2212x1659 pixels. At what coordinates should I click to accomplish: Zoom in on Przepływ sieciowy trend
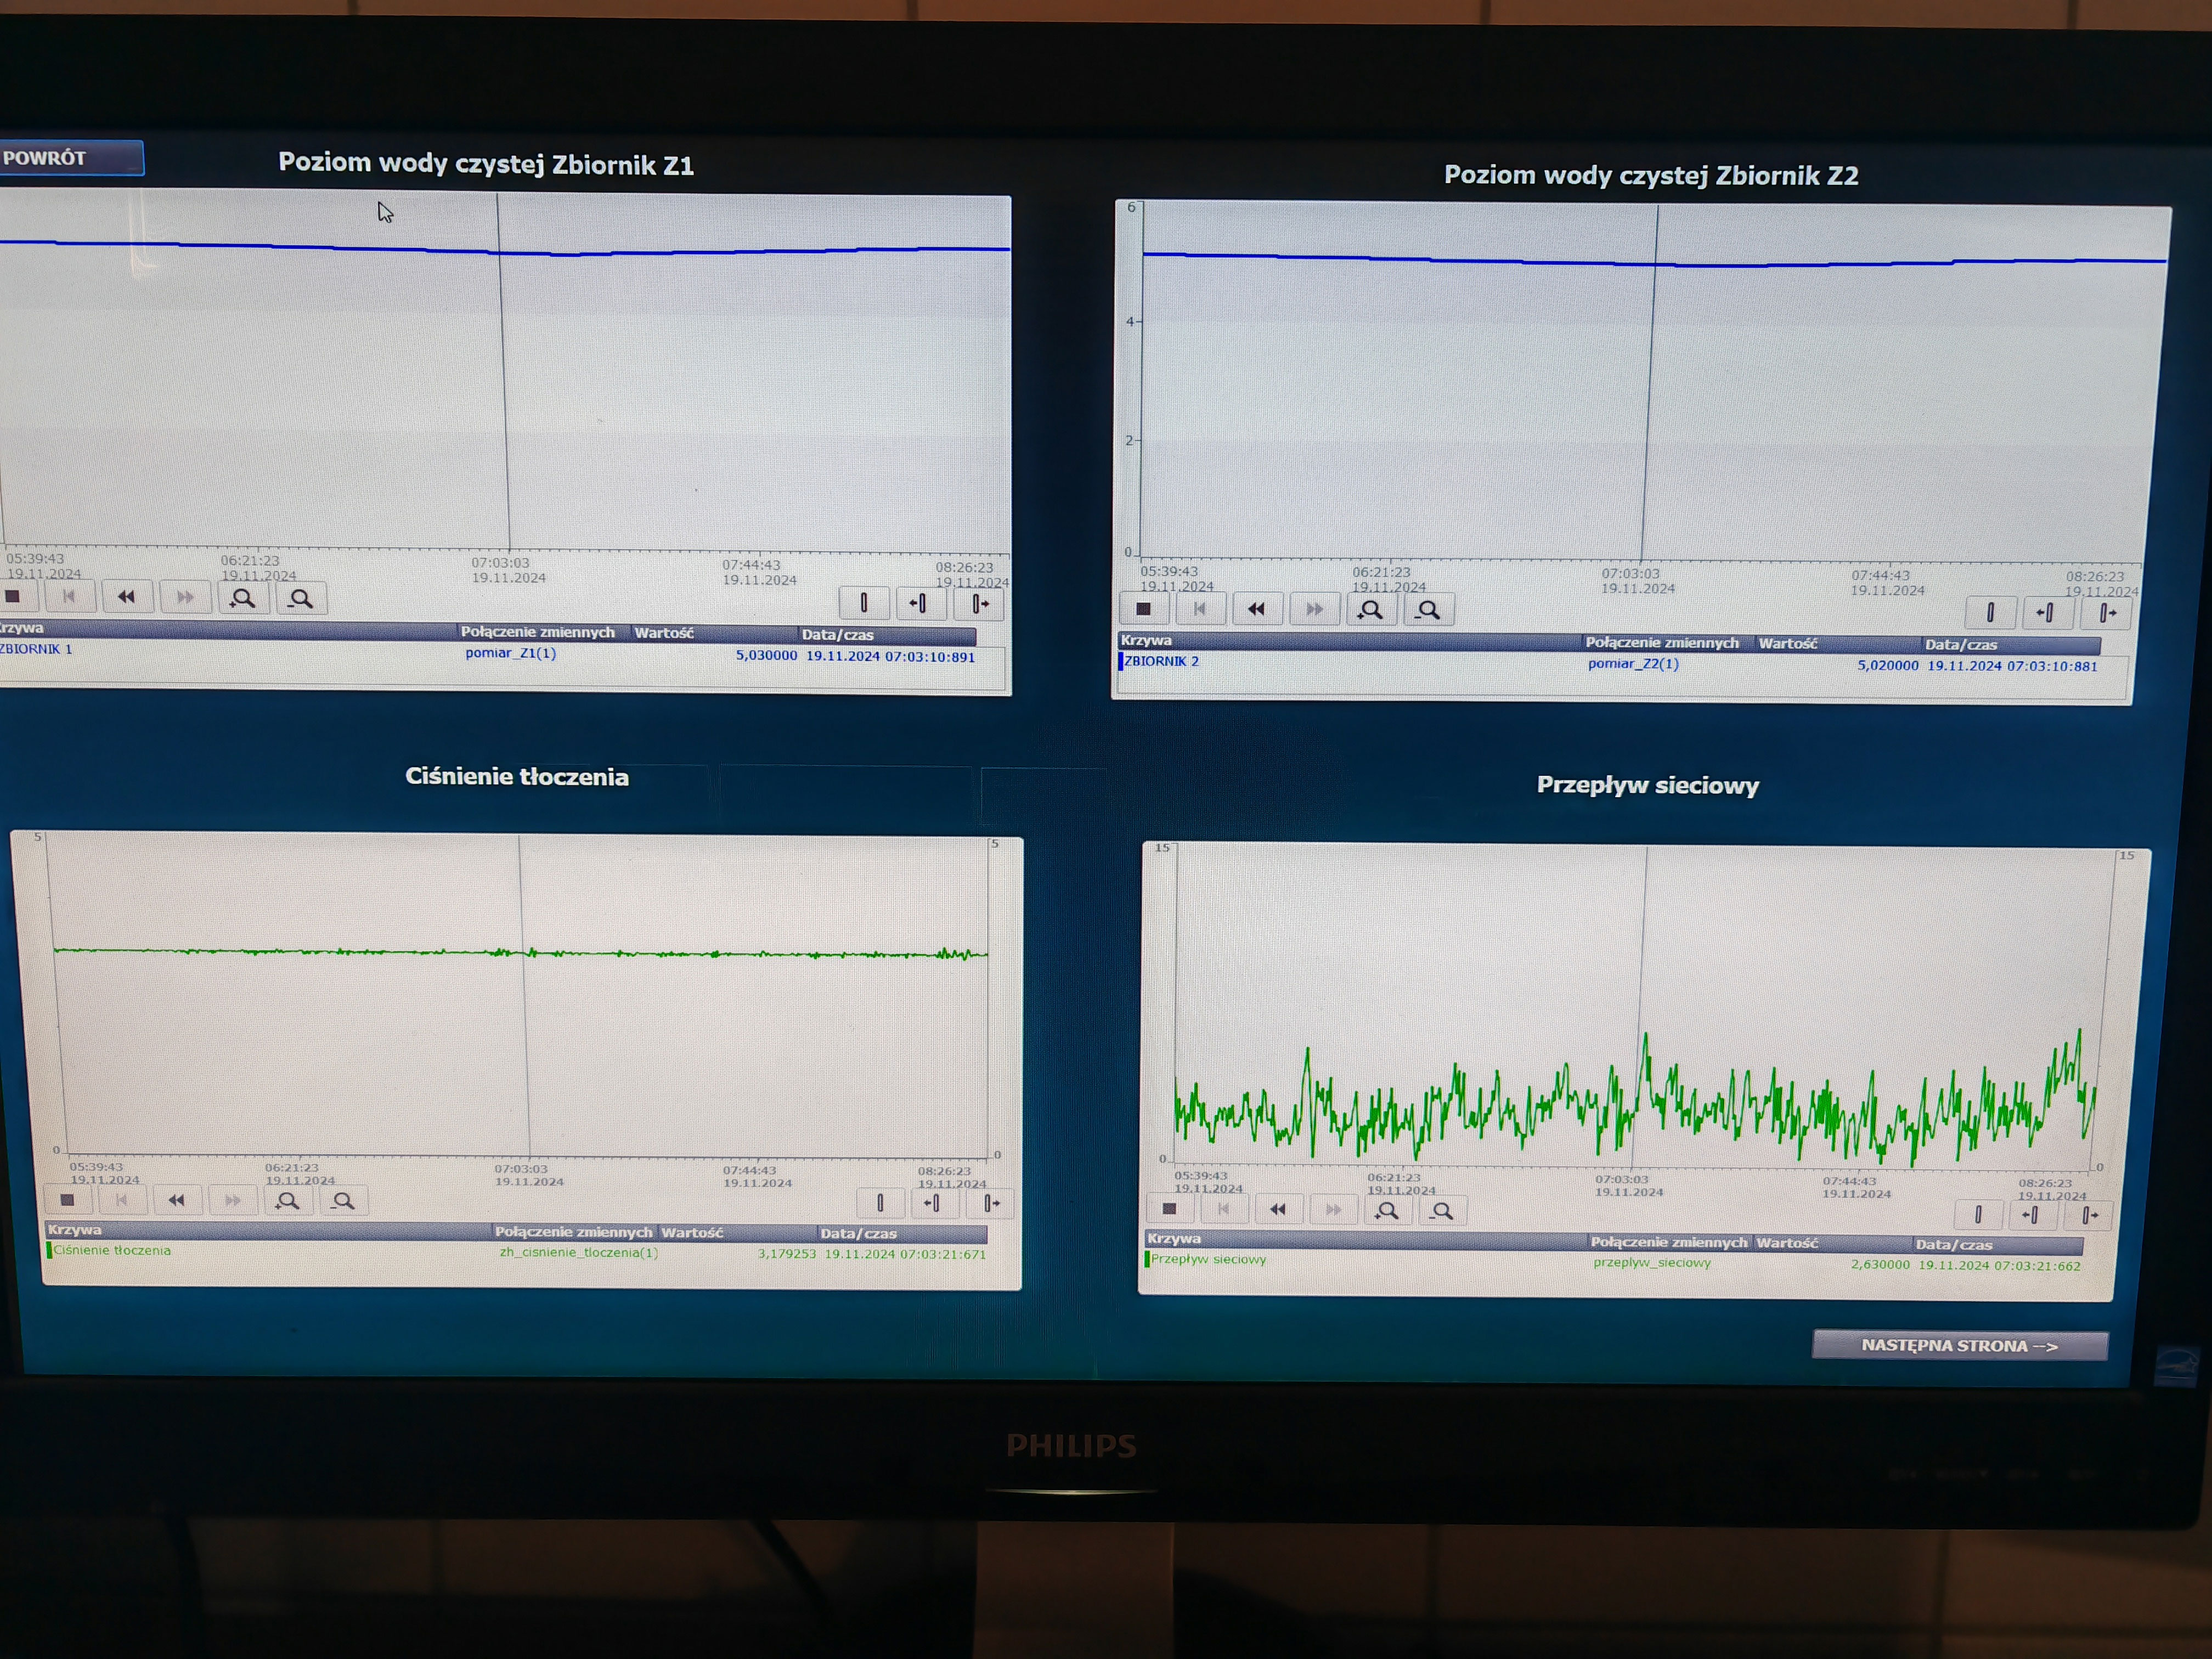click(1387, 1211)
